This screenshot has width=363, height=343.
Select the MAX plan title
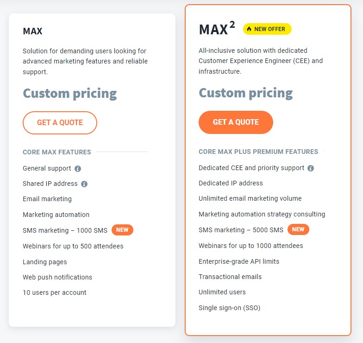32,32
